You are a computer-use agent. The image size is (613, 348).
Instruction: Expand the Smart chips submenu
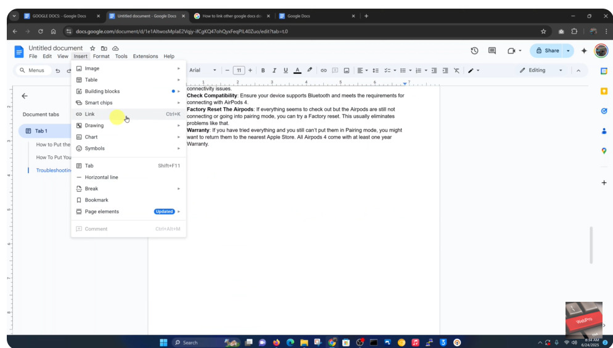coord(128,103)
